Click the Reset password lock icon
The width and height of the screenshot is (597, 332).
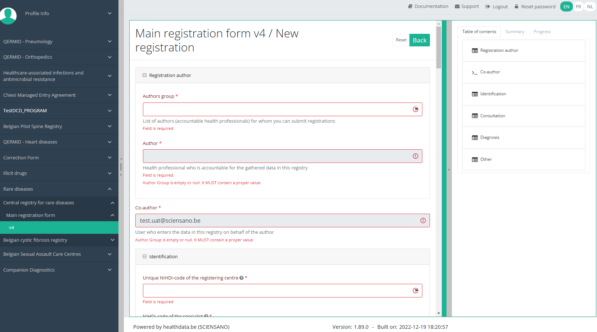(516, 6)
